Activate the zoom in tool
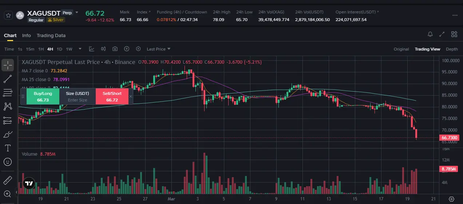 coord(8,193)
